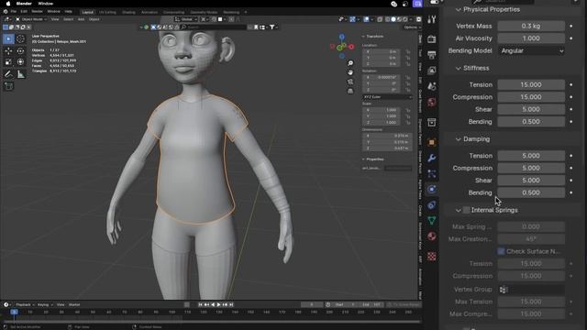Jump to the timeline start frame
This screenshot has height=330, width=587.
pos(201,305)
